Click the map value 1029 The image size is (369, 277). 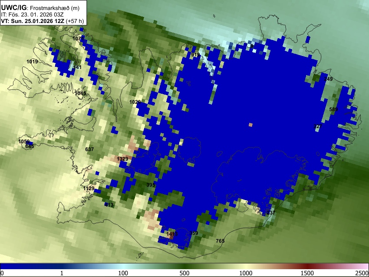click(x=135, y=102)
